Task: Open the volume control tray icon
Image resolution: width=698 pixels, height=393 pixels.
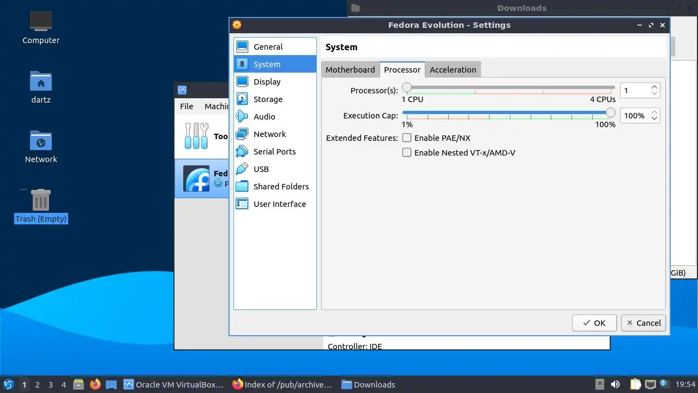Action: click(x=615, y=384)
